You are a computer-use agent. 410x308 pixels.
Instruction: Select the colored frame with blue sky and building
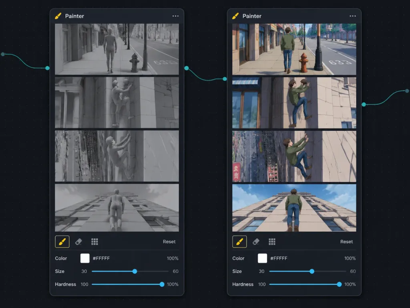294,208
